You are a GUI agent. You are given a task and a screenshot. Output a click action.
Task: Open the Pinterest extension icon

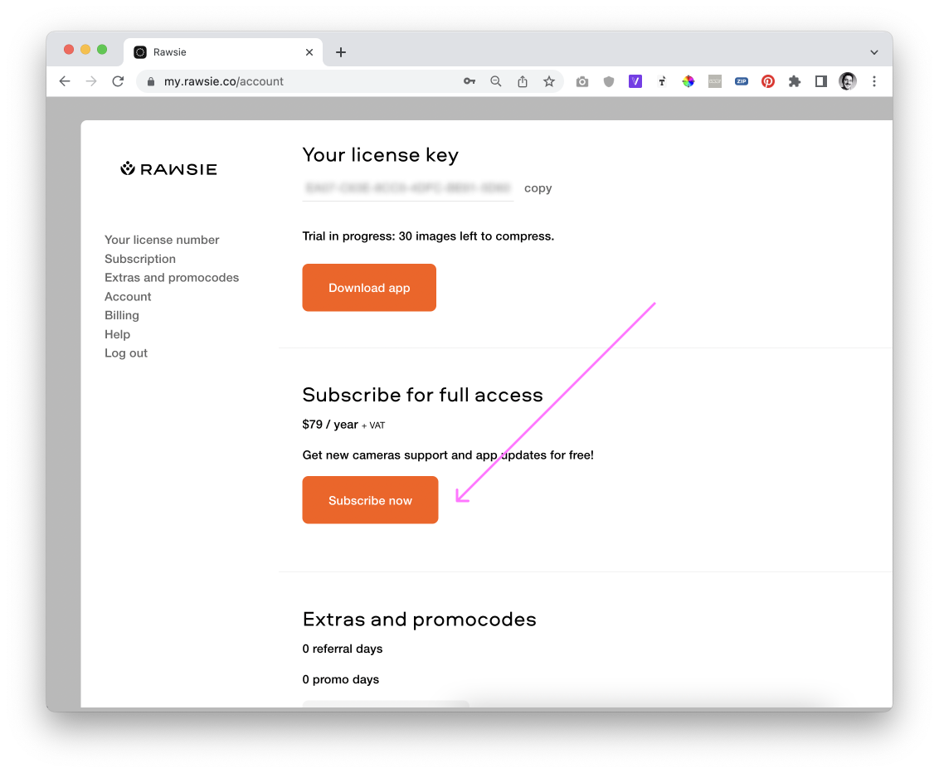(x=768, y=81)
